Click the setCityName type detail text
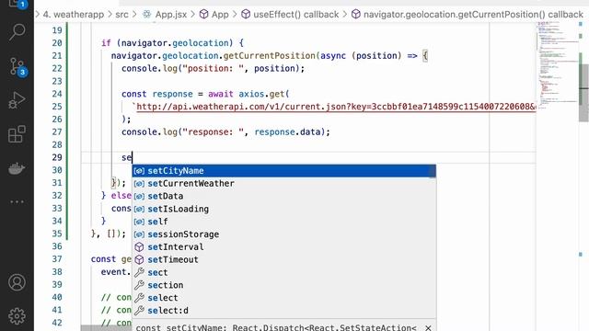This screenshot has width=589, height=331. tap(276, 327)
